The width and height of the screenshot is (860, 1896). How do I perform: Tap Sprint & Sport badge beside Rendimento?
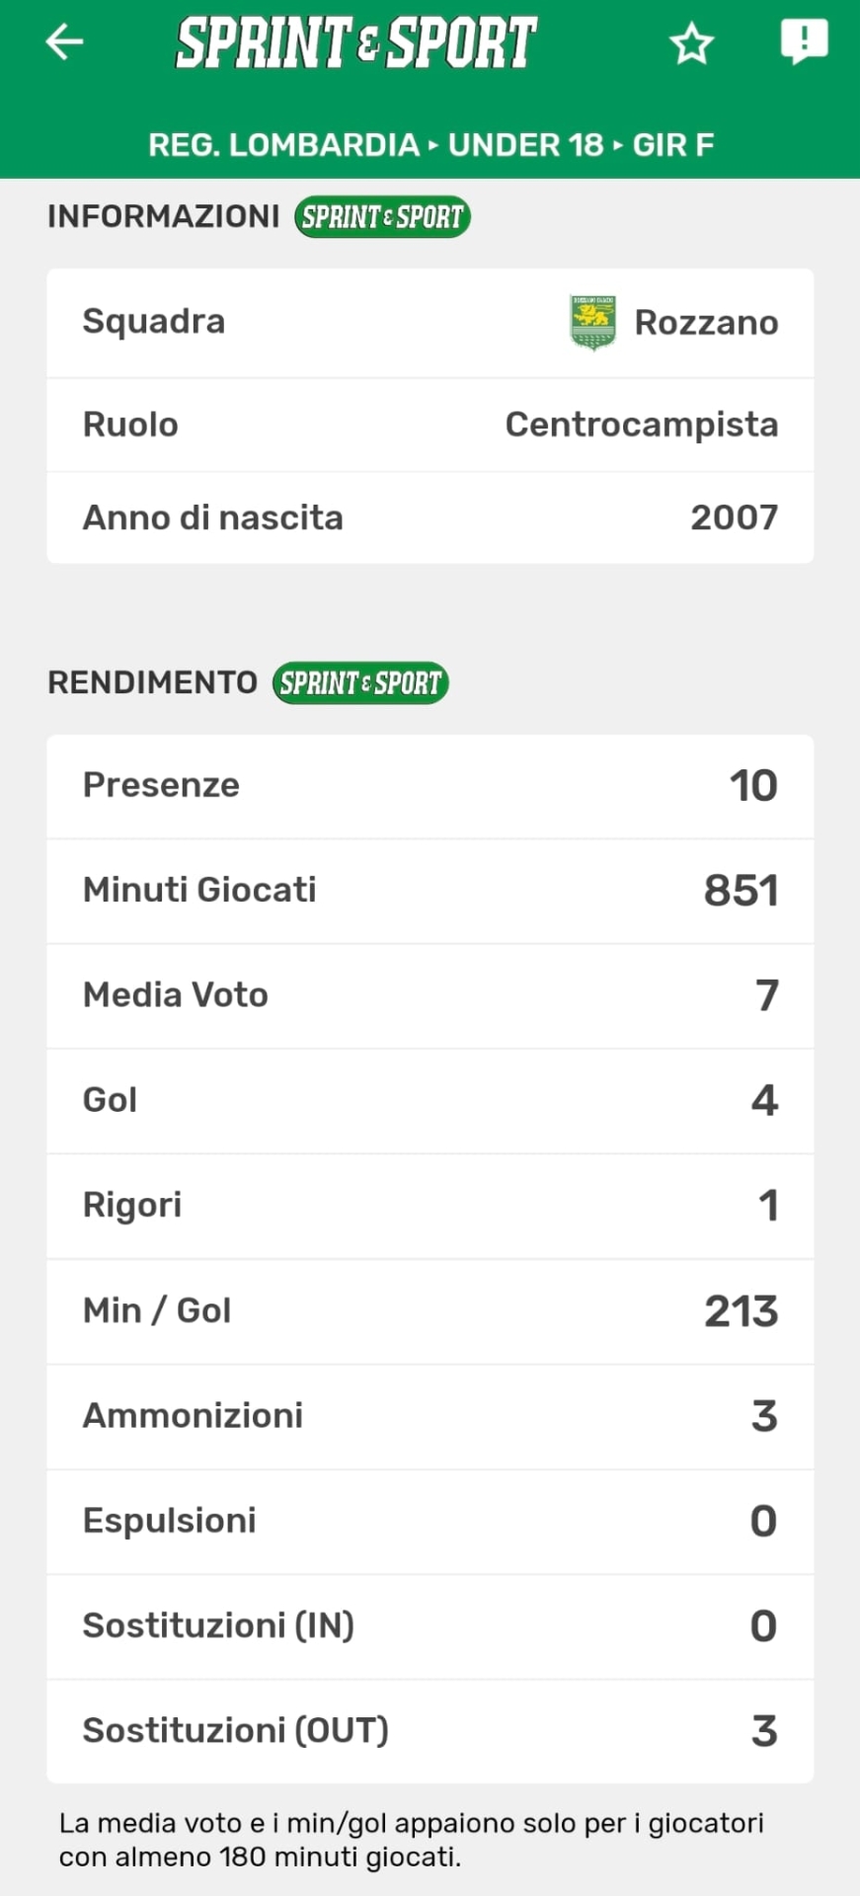click(x=360, y=683)
